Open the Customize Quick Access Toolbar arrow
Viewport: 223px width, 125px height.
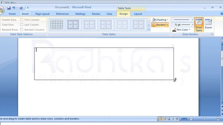(x=28, y=8)
